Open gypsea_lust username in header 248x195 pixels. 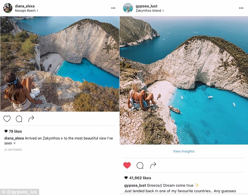point(147,6)
